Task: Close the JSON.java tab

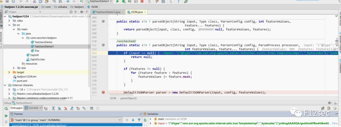Action: pos(145,12)
